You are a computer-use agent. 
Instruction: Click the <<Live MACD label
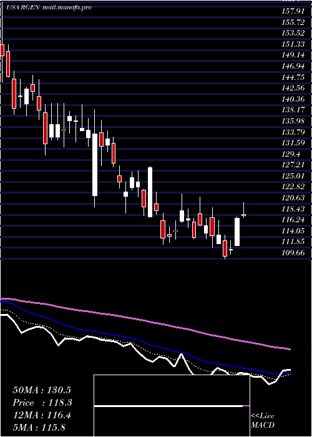pyautogui.click(x=263, y=420)
